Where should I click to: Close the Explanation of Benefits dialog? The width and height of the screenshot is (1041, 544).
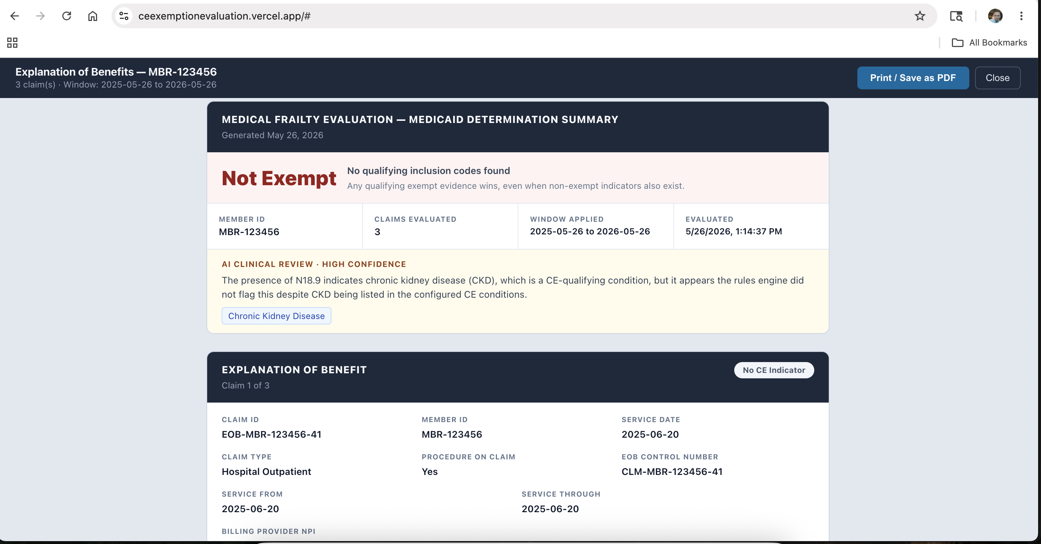click(998, 78)
